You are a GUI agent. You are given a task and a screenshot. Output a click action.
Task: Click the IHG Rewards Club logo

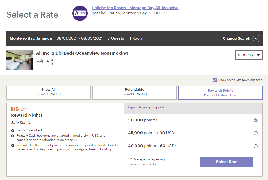20,109
